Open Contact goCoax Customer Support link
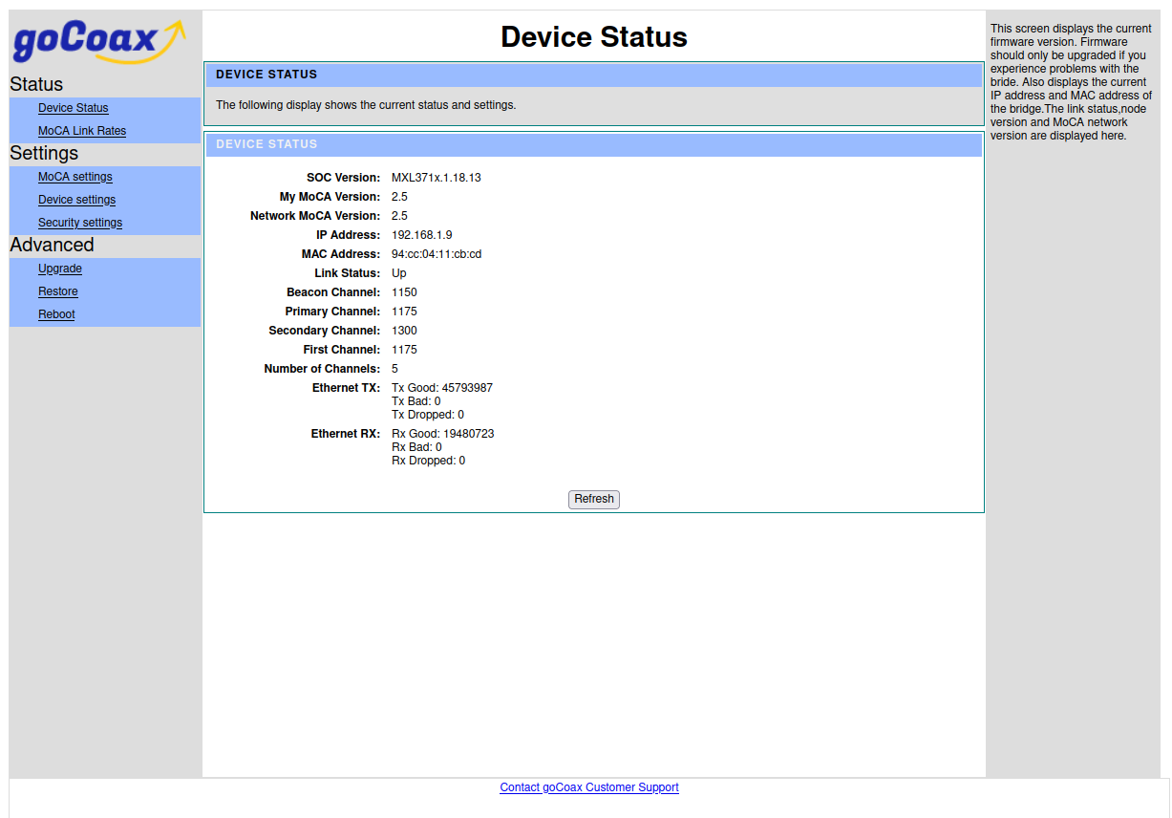The width and height of the screenshot is (1172, 818). 588,787
